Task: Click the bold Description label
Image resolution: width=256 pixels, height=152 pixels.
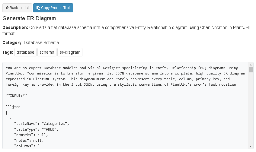Action: [15, 27]
